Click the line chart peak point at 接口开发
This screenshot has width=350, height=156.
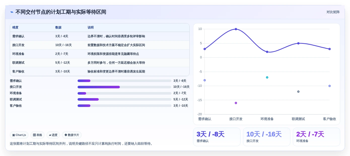(x=236, y=29)
